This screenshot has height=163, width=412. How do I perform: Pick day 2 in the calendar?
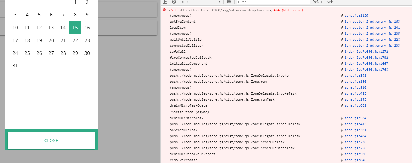[x=87, y=2]
